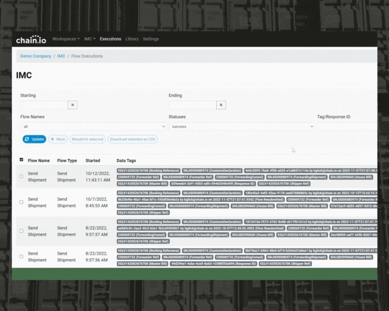Click the Master Bill tag in 8/22/2022 9:37:37 row

coord(302,235)
